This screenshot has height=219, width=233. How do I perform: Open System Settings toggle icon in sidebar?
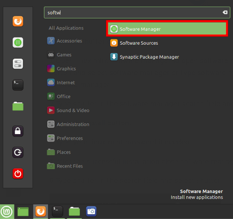pyautogui.click(x=18, y=64)
